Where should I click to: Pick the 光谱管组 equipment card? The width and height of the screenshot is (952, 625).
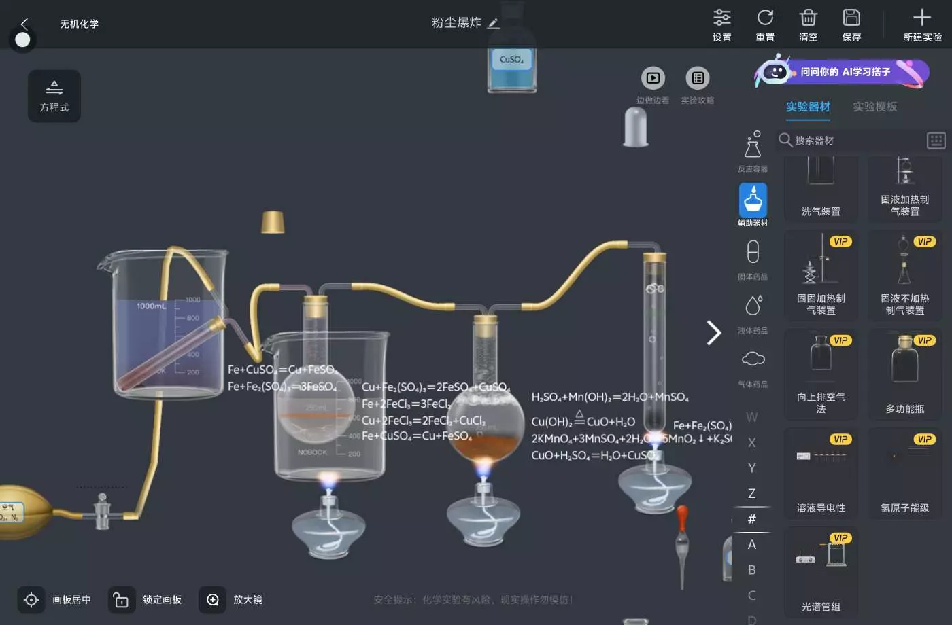point(821,572)
